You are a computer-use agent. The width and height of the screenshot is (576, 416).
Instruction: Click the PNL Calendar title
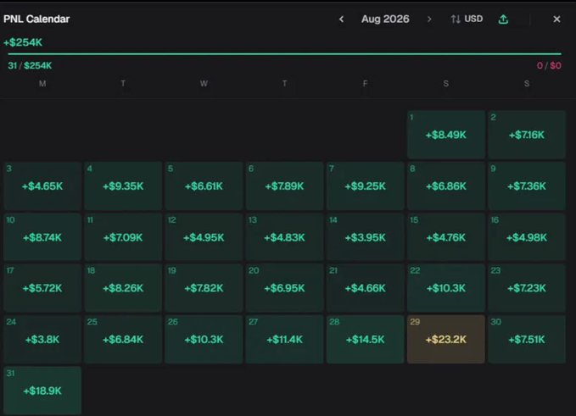pyautogui.click(x=36, y=19)
